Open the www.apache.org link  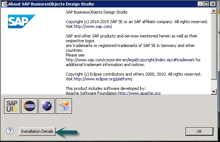coord(139,93)
